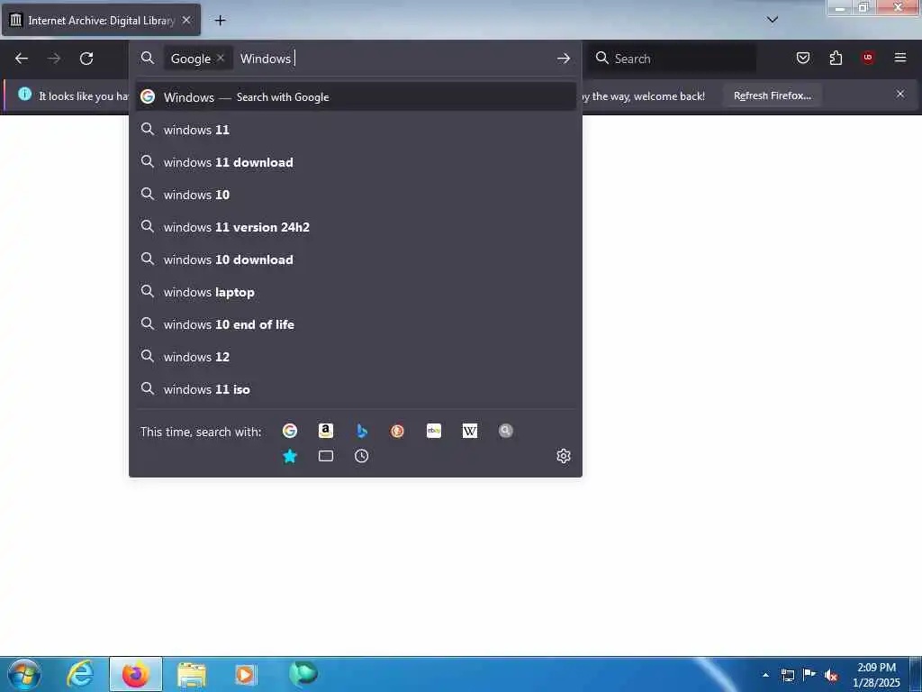Viewport: 922px width, 692px height.
Task: Open the Firefox application menu
Action: pyautogui.click(x=900, y=58)
